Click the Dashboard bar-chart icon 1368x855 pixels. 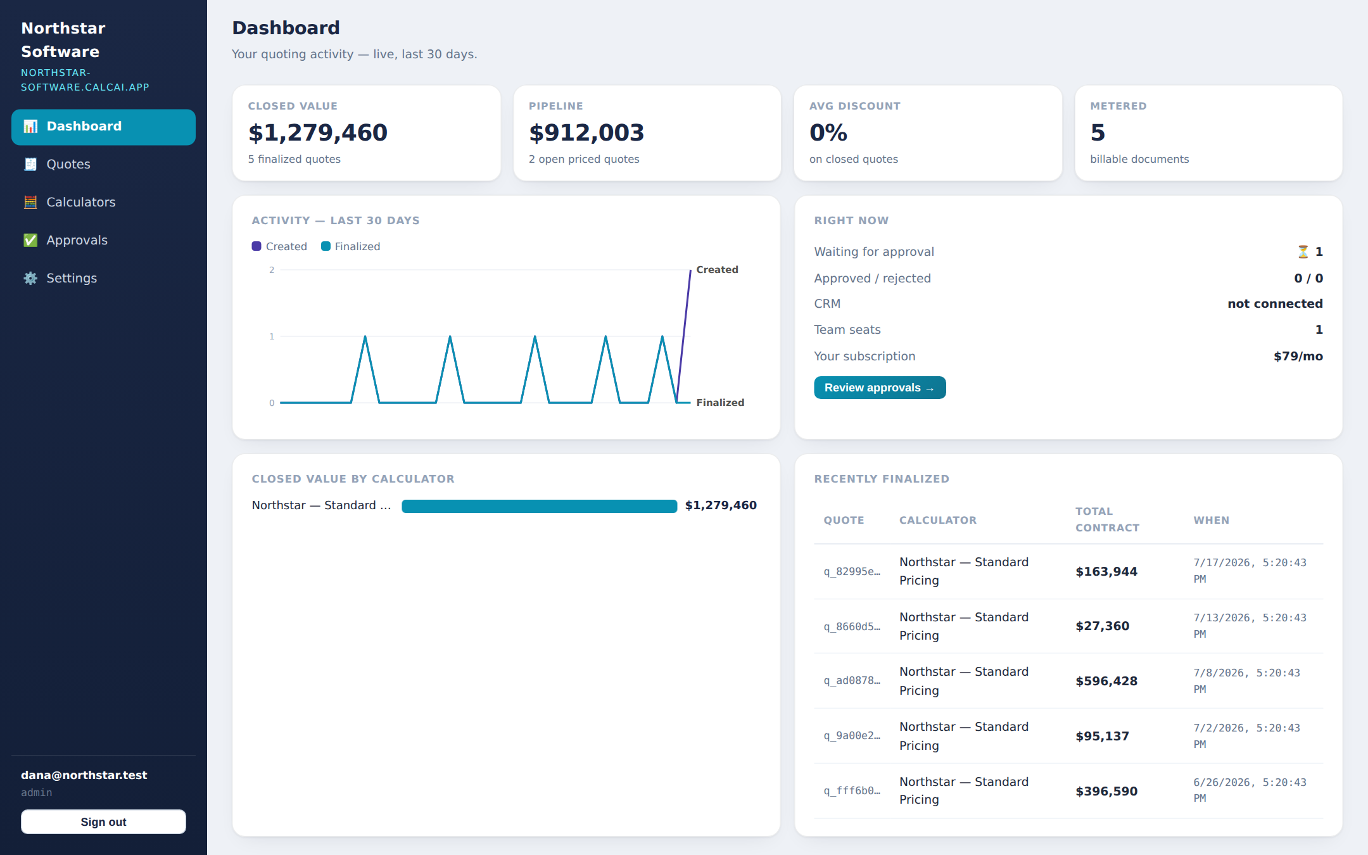[x=30, y=127]
